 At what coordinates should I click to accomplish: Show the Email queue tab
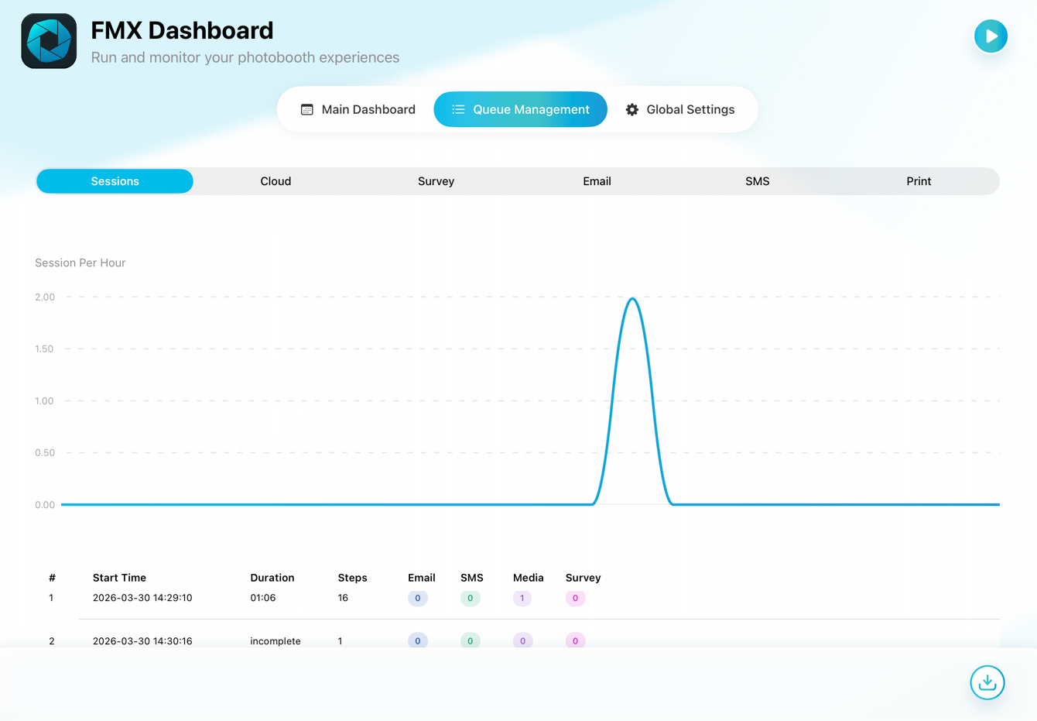(x=597, y=181)
